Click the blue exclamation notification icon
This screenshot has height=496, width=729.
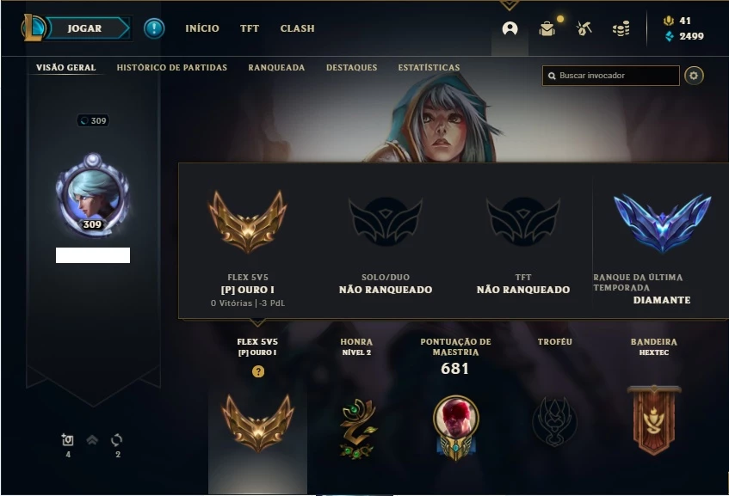pyautogui.click(x=154, y=28)
